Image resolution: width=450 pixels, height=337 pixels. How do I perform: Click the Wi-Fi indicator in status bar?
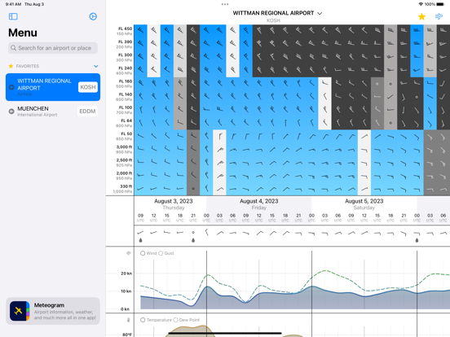pos(421,4)
